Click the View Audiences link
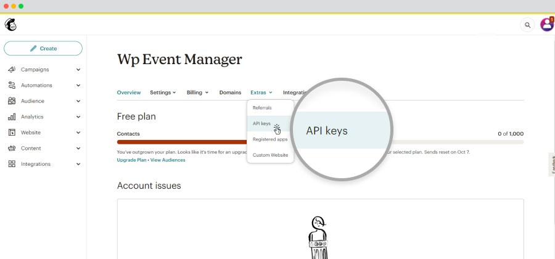Viewport: 555px width, 259px height. click(168, 160)
